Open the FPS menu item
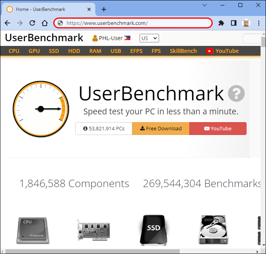The width and height of the screenshot is (266, 254). (x=156, y=51)
